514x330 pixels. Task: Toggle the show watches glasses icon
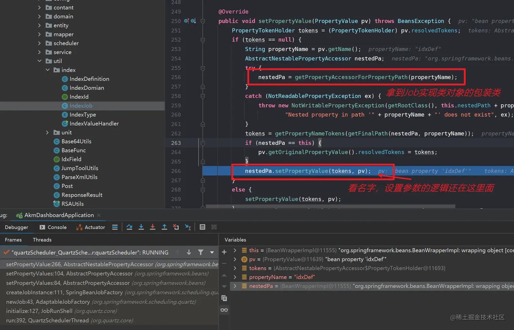tap(224, 310)
